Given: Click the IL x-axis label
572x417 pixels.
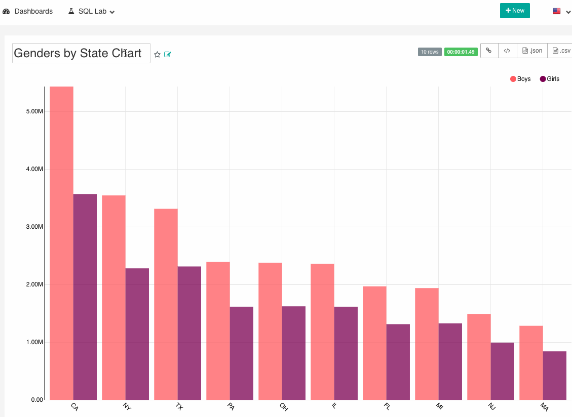Looking at the screenshot, I should [x=334, y=405].
